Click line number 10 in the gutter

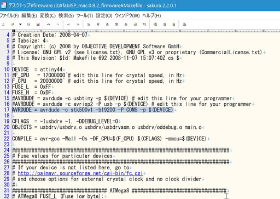coord(7,70)
